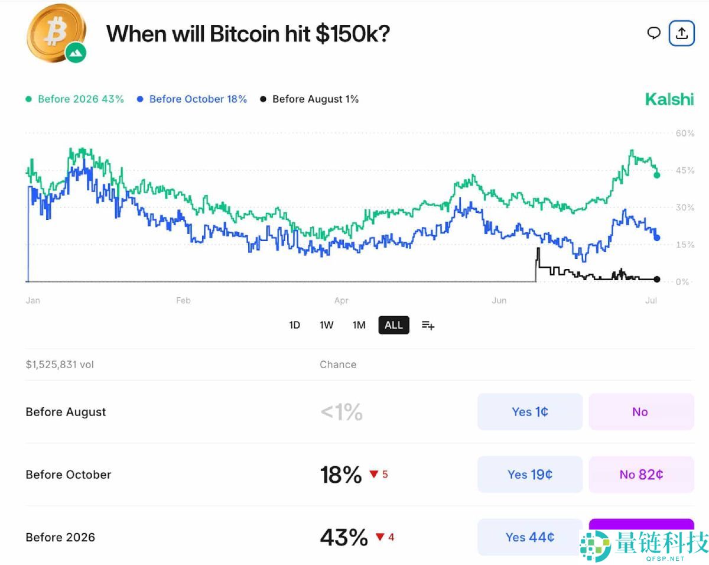The height and width of the screenshot is (565, 709).
Task: Click the Kalshi logo
Action: point(669,99)
